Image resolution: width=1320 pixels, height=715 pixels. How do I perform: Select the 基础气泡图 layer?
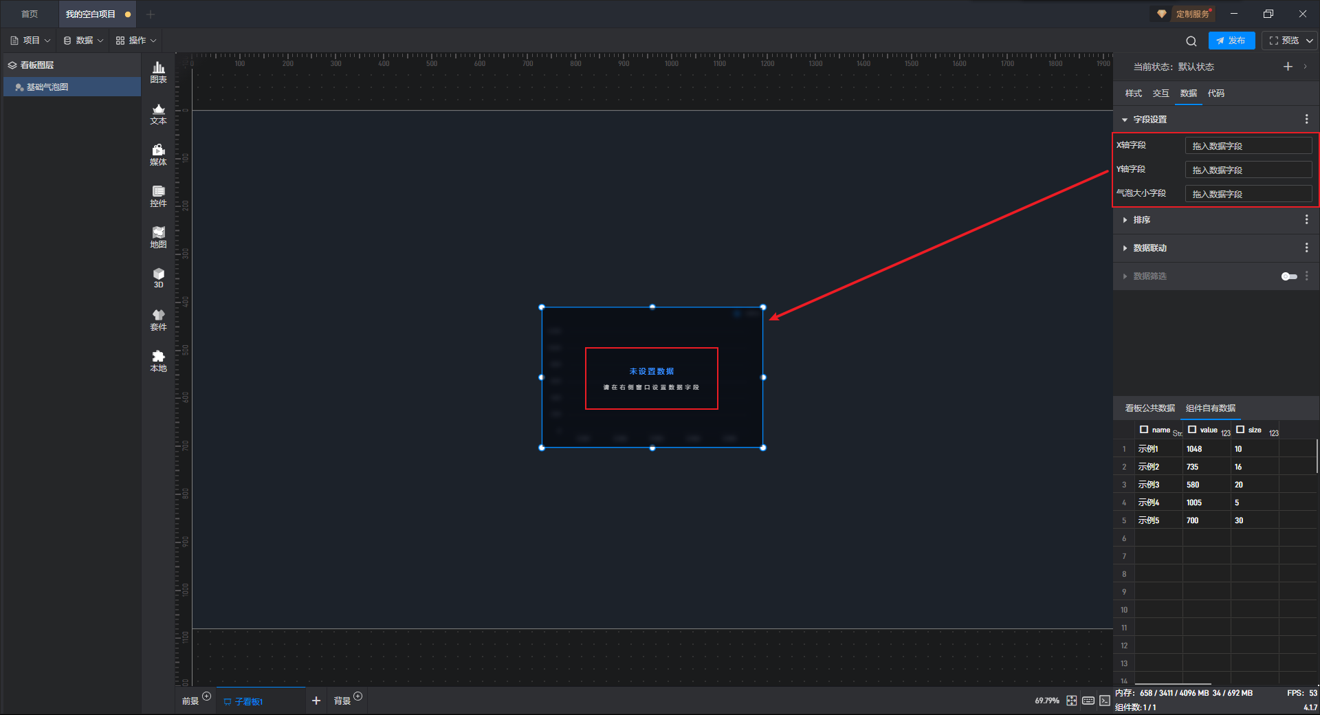(72, 87)
